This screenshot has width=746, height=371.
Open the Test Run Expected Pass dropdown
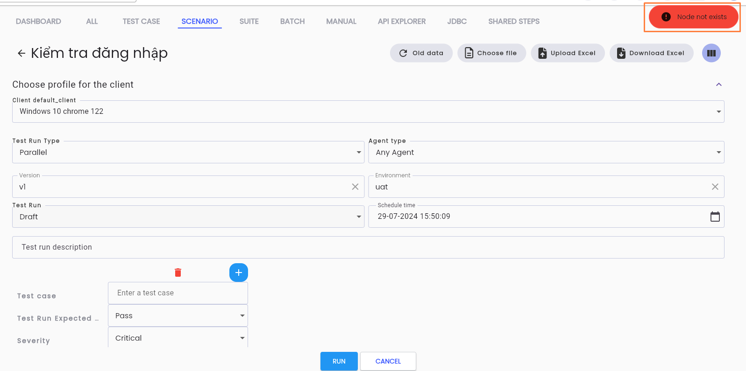click(x=178, y=315)
